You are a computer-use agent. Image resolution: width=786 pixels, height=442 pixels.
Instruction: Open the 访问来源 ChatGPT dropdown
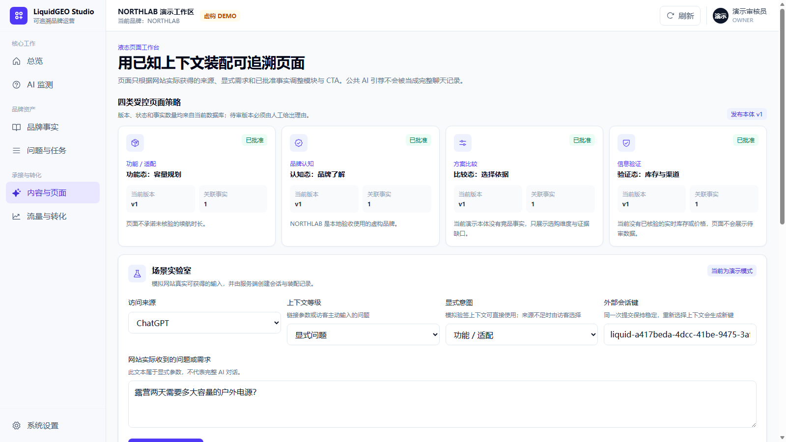click(204, 323)
